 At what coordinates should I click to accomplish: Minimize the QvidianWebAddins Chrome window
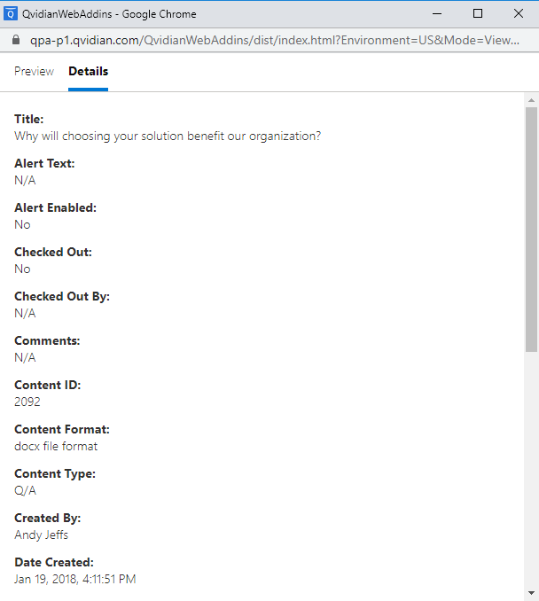(x=437, y=14)
